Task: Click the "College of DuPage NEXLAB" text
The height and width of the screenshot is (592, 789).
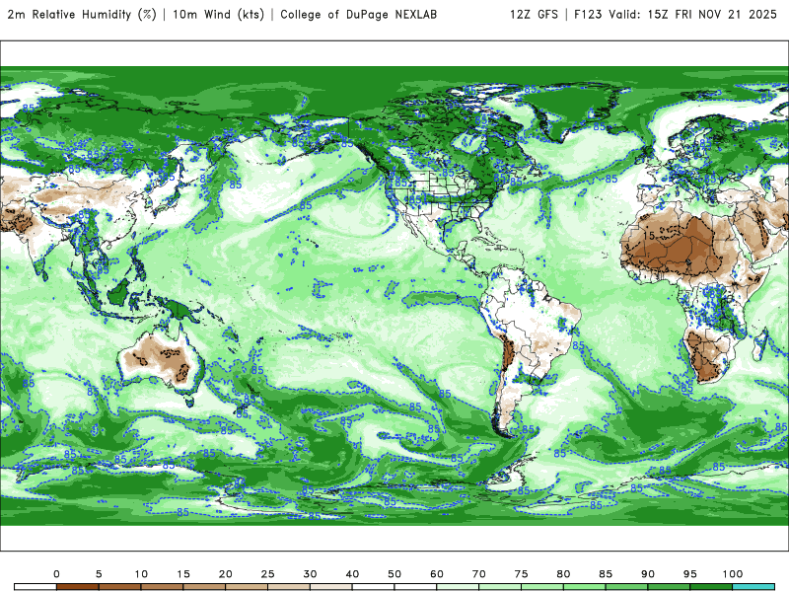Action: coord(358,15)
